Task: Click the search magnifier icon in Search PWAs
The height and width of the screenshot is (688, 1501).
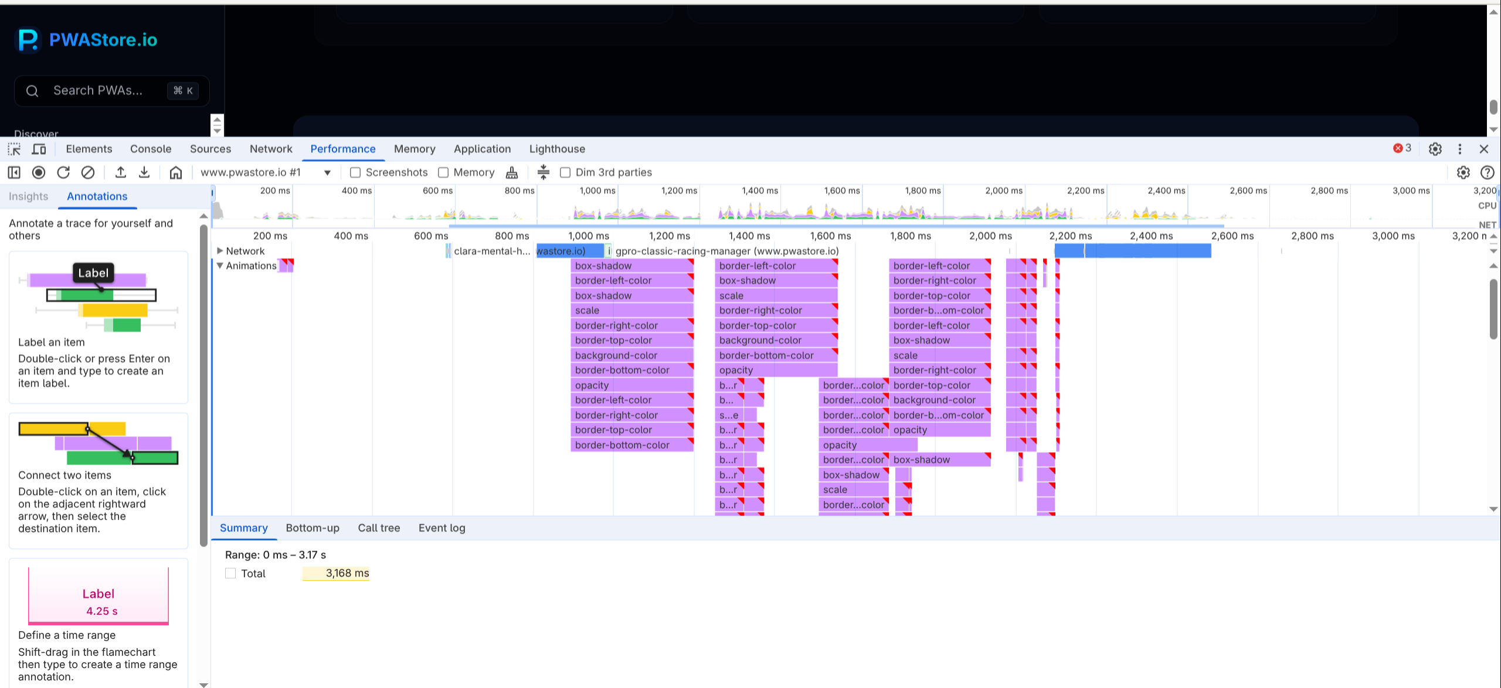Action: point(32,91)
